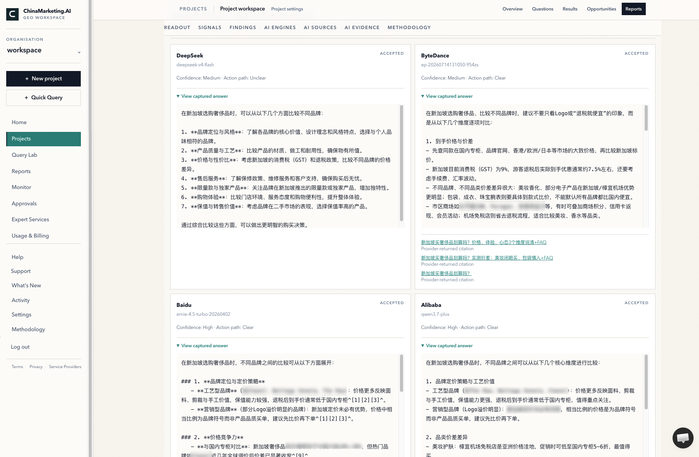The height and width of the screenshot is (457, 699).
Task: Select the Reports tab in top bar
Action: [x=633, y=9]
